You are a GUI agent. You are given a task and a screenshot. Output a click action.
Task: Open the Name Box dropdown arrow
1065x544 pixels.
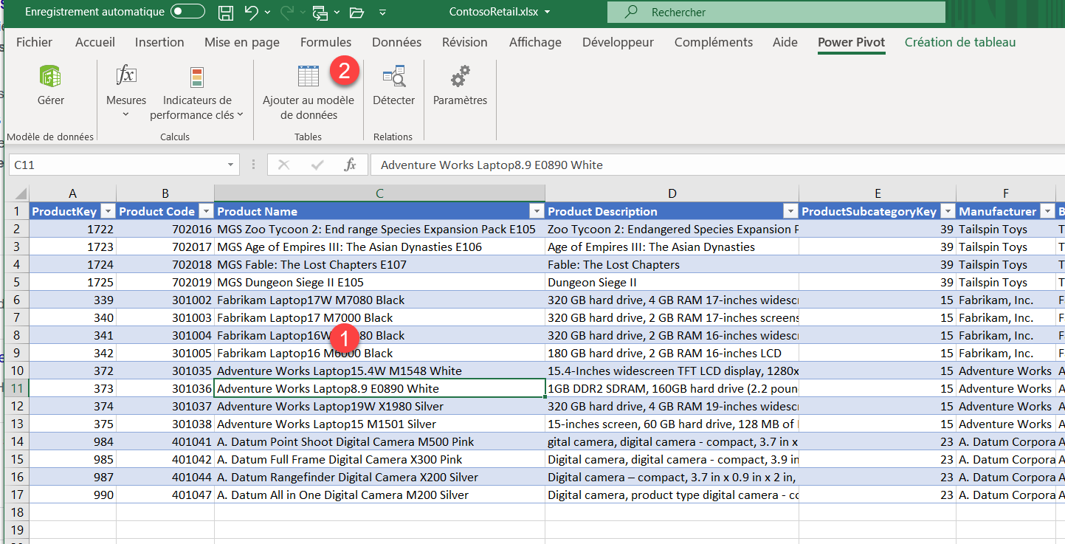[231, 165]
